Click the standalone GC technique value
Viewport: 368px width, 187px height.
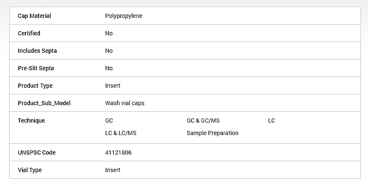tap(109, 121)
